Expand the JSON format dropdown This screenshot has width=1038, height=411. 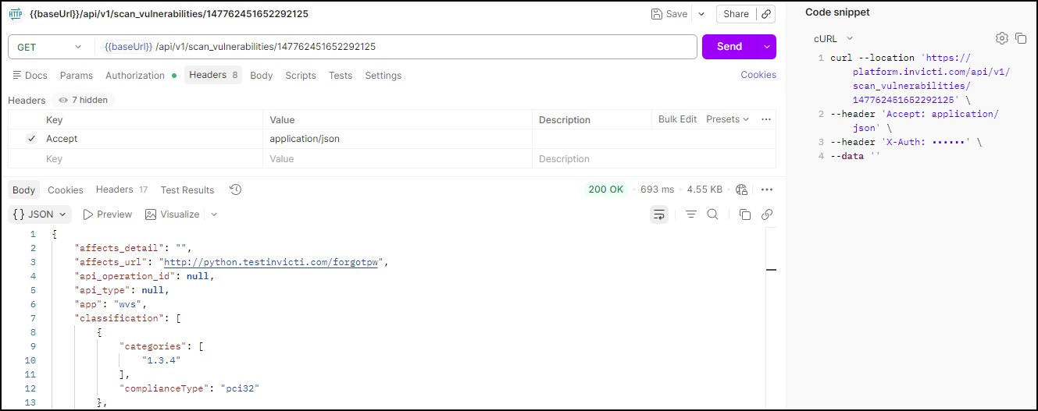point(41,214)
